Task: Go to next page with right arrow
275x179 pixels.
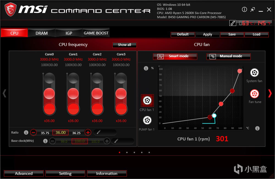Action: point(270,93)
